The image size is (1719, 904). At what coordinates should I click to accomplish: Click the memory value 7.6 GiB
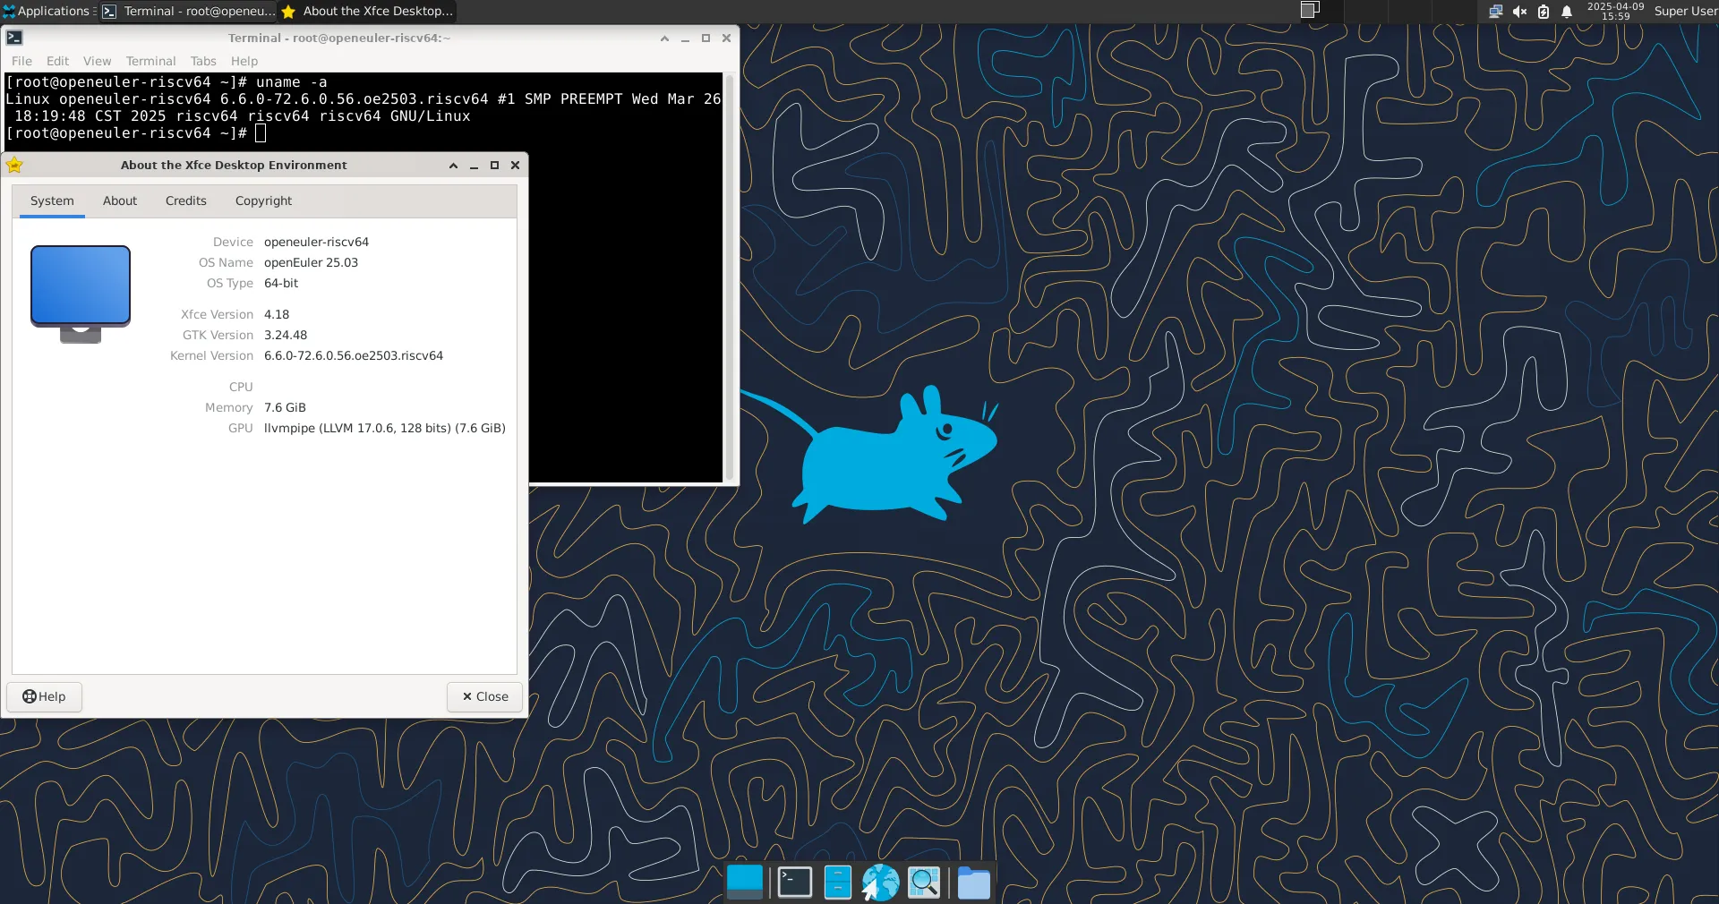pos(285,407)
